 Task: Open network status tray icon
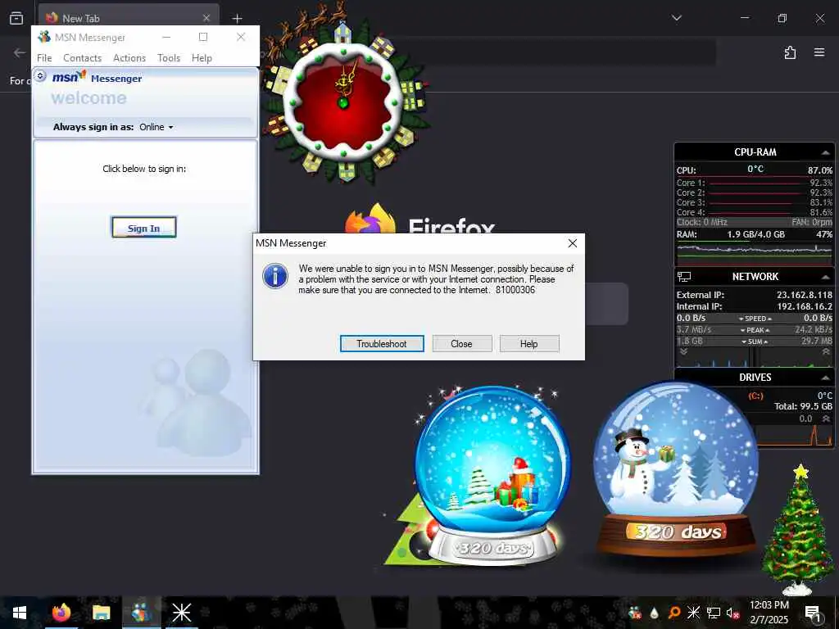tap(714, 613)
